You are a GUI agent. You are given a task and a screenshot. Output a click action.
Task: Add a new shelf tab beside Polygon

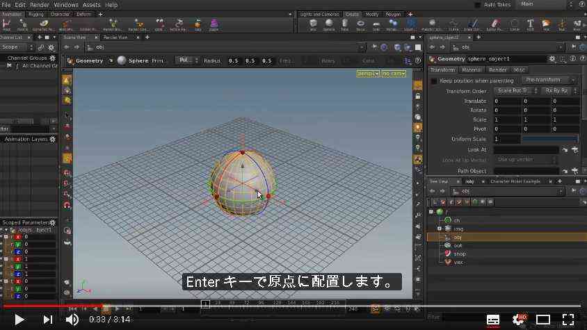410,14
